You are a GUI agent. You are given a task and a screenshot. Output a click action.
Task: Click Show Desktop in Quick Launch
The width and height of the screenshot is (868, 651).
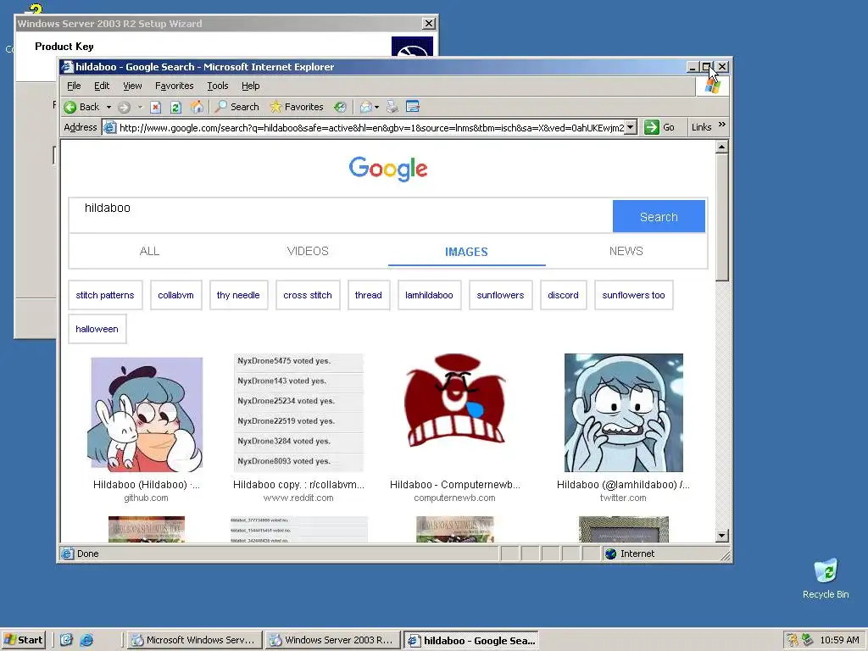point(66,640)
